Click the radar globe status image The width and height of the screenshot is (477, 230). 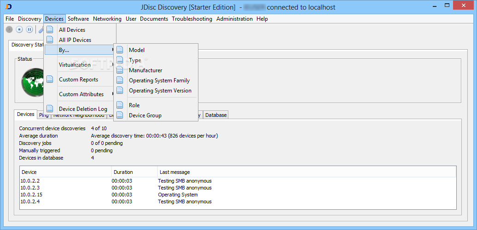pyautogui.click(x=33, y=82)
